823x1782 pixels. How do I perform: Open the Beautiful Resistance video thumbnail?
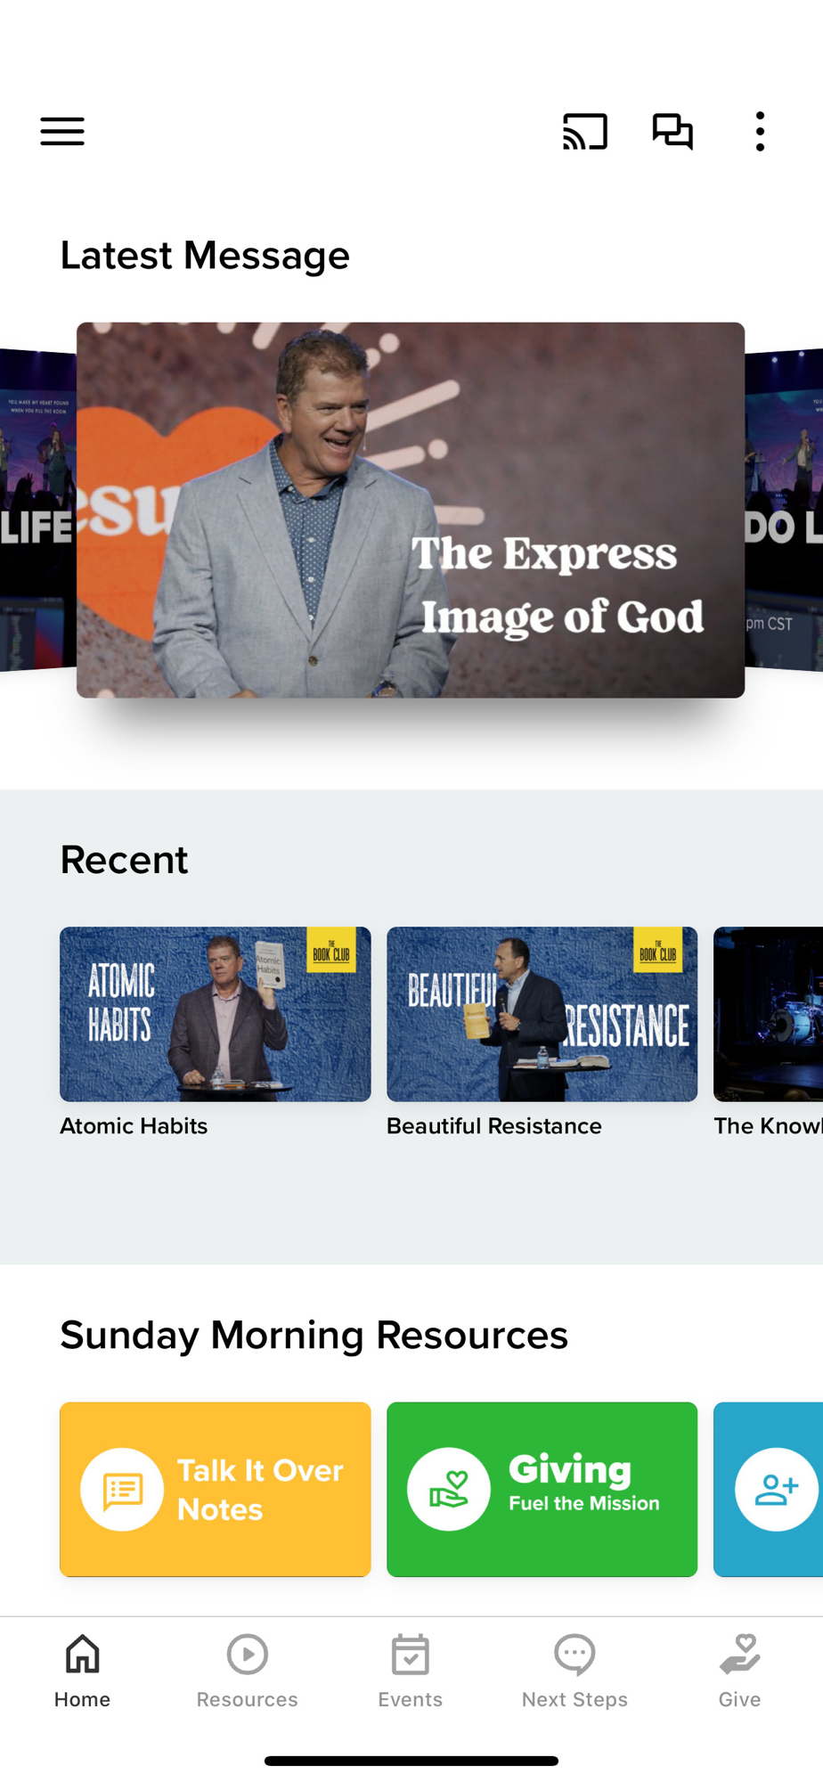pos(542,1014)
